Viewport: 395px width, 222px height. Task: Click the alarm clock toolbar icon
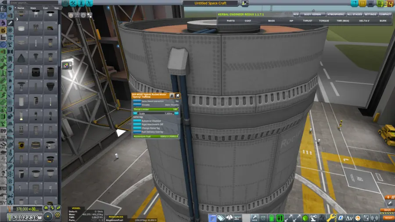pos(263,218)
